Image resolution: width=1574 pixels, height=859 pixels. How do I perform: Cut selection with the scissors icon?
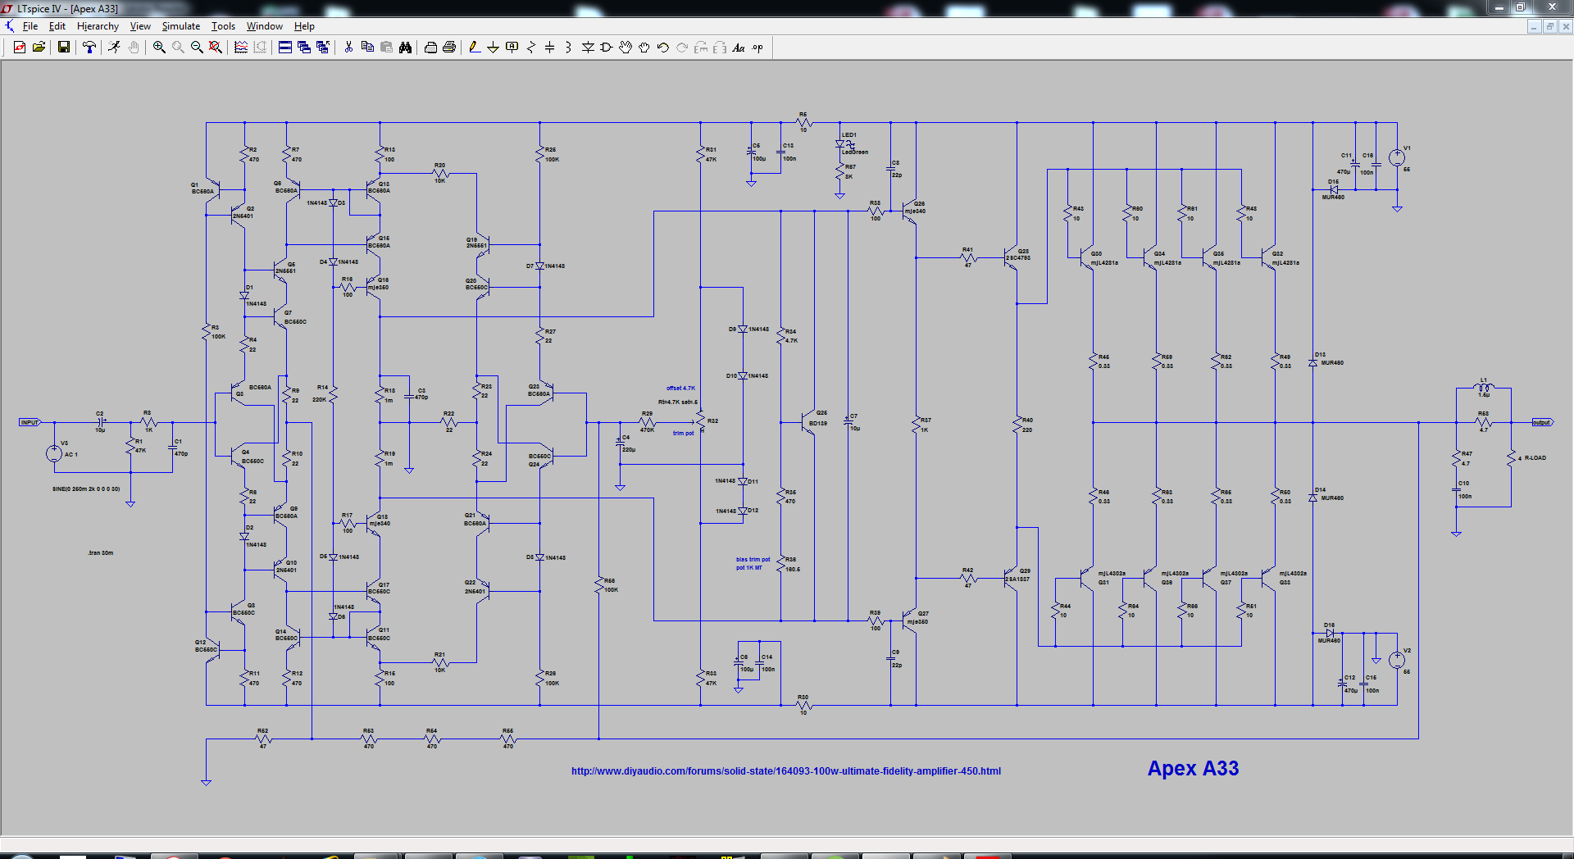point(348,48)
